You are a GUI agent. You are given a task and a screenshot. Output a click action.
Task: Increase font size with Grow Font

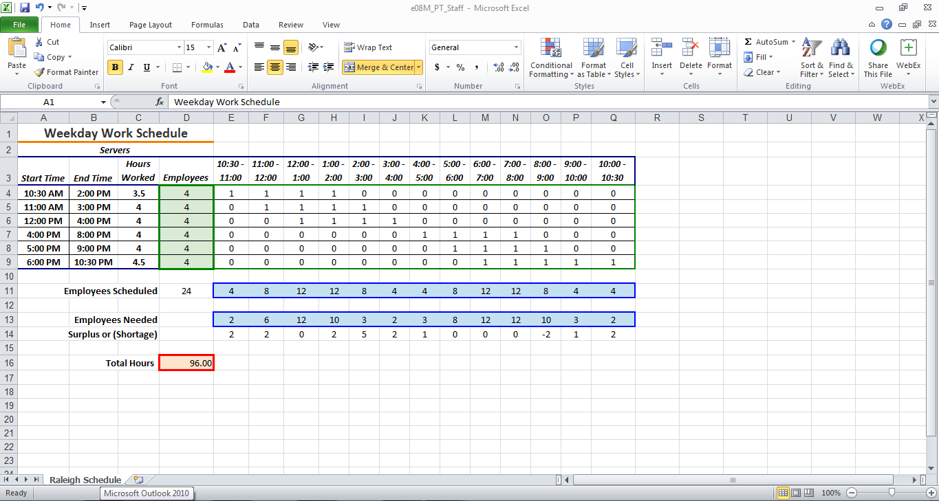tap(222, 48)
